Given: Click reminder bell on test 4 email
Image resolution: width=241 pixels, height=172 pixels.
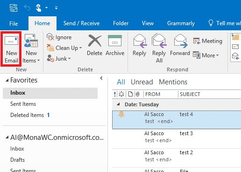Looking at the screenshot, I should pyautogui.click(x=121, y=114).
